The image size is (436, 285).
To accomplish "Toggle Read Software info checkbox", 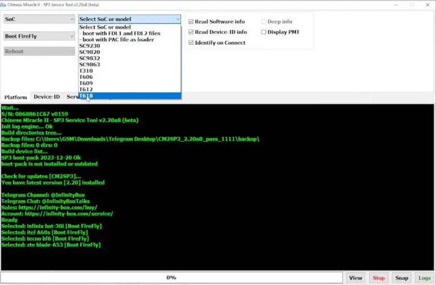I will click(191, 22).
